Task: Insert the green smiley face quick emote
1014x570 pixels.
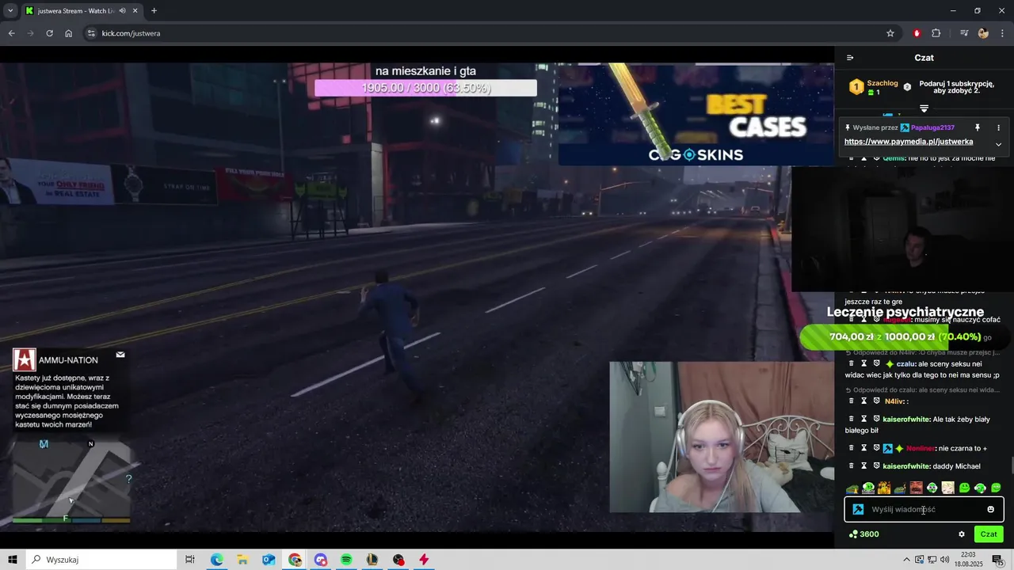Action: tap(964, 488)
